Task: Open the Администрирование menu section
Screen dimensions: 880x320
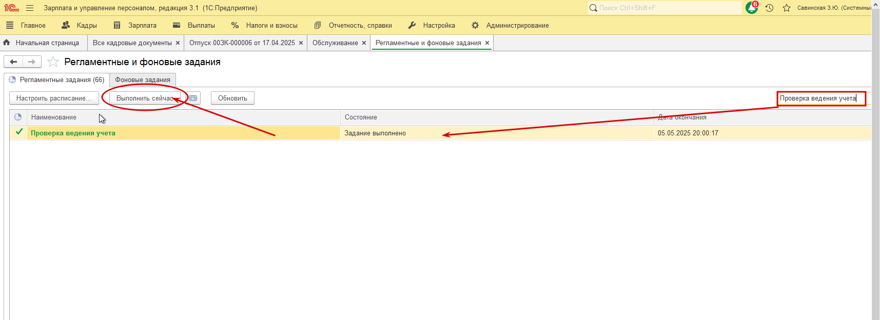Action: click(511, 25)
